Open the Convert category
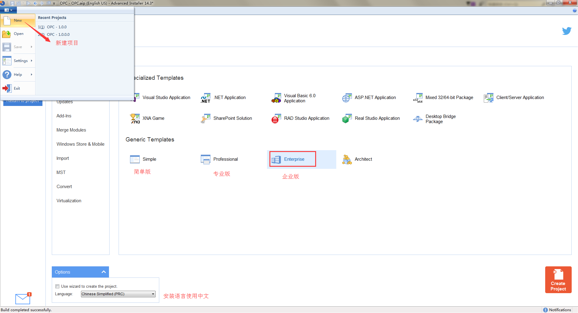Image resolution: width=578 pixels, height=313 pixels. click(x=64, y=187)
